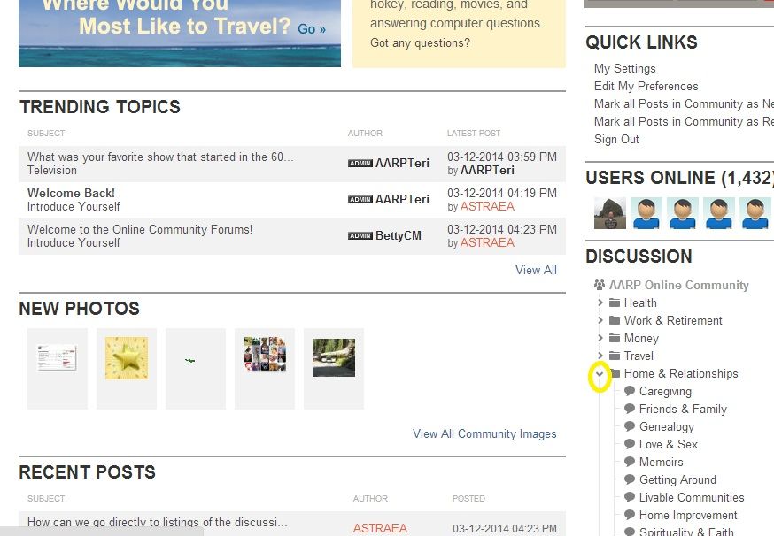
Task: Open the Welcome Back! topic
Action: (x=71, y=193)
